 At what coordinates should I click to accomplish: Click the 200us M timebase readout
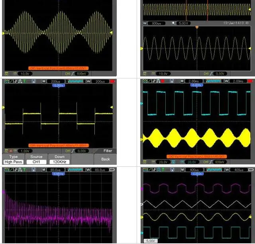pyautogui.click(x=56, y=81)
